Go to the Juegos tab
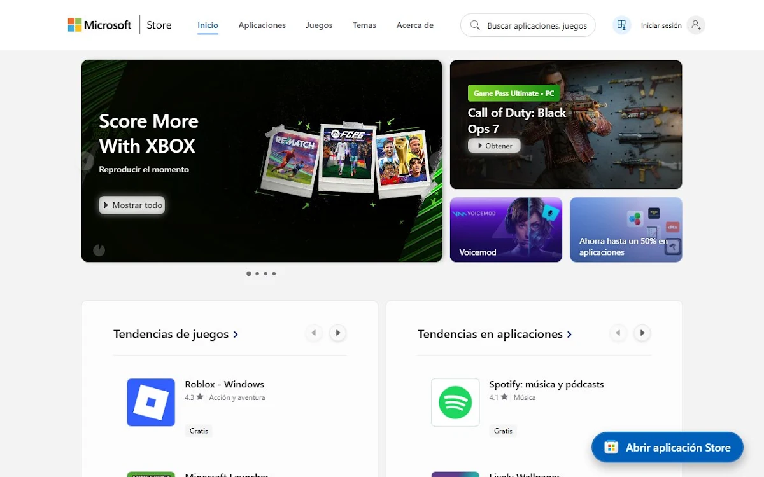The height and width of the screenshot is (477, 764). [319, 25]
